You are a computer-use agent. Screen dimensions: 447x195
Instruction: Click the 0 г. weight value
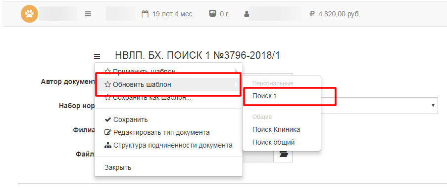(224, 14)
